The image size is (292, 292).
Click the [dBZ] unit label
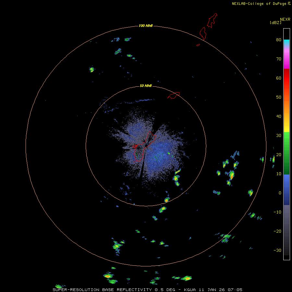[x=275, y=23]
